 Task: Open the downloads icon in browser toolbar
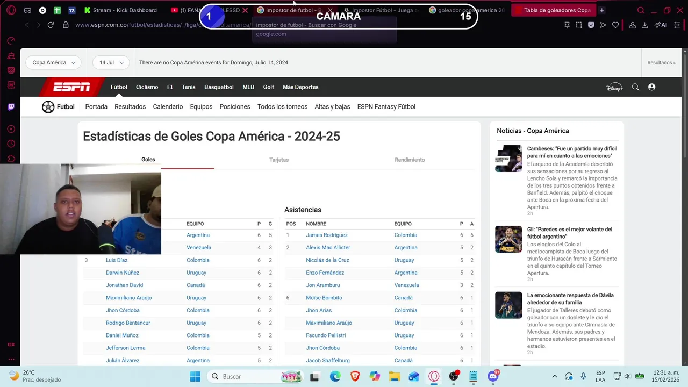coord(644,25)
